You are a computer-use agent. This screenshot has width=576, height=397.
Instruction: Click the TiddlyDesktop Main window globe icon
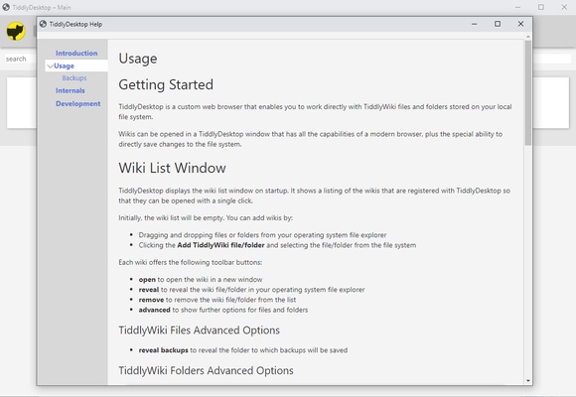[6, 7]
